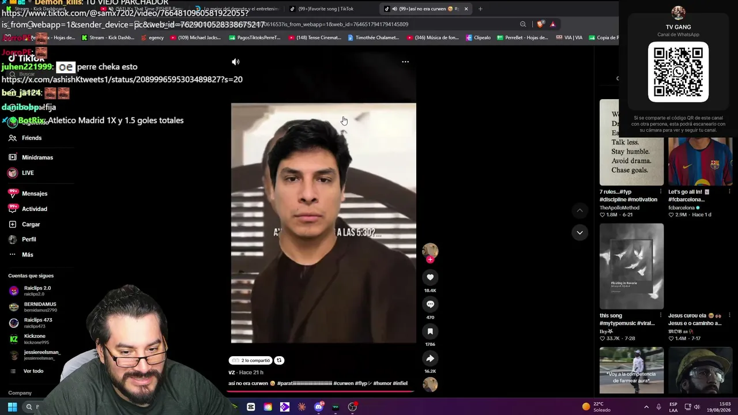Open the Raiclips 2.0 followed account
Image resolution: width=738 pixels, height=415 pixels.
tap(31, 290)
